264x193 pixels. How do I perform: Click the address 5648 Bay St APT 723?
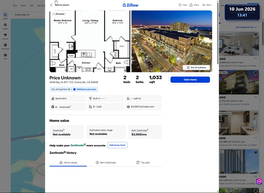(74, 82)
